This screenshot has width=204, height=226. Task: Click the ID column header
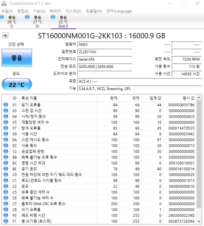15,98
